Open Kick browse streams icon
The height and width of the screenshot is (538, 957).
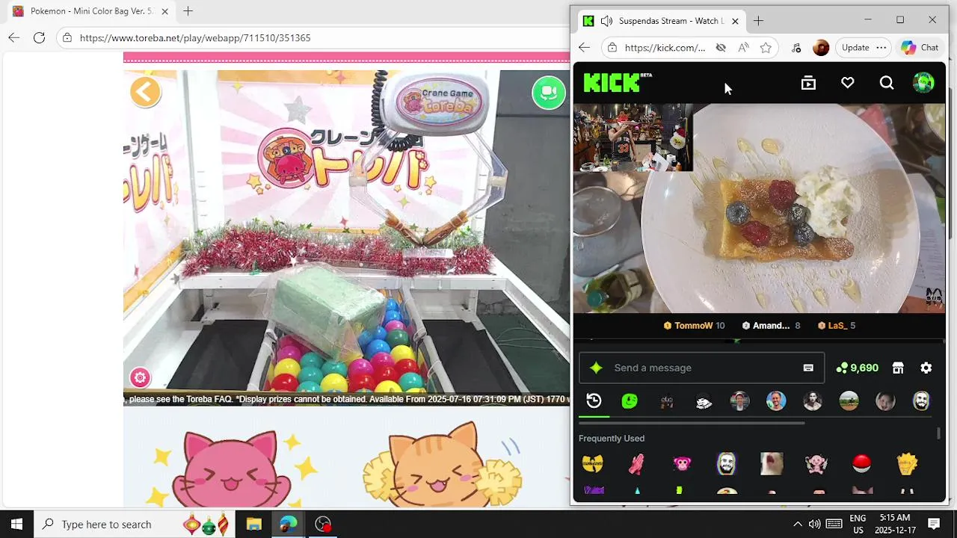pyautogui.click(x=808, y=83)
